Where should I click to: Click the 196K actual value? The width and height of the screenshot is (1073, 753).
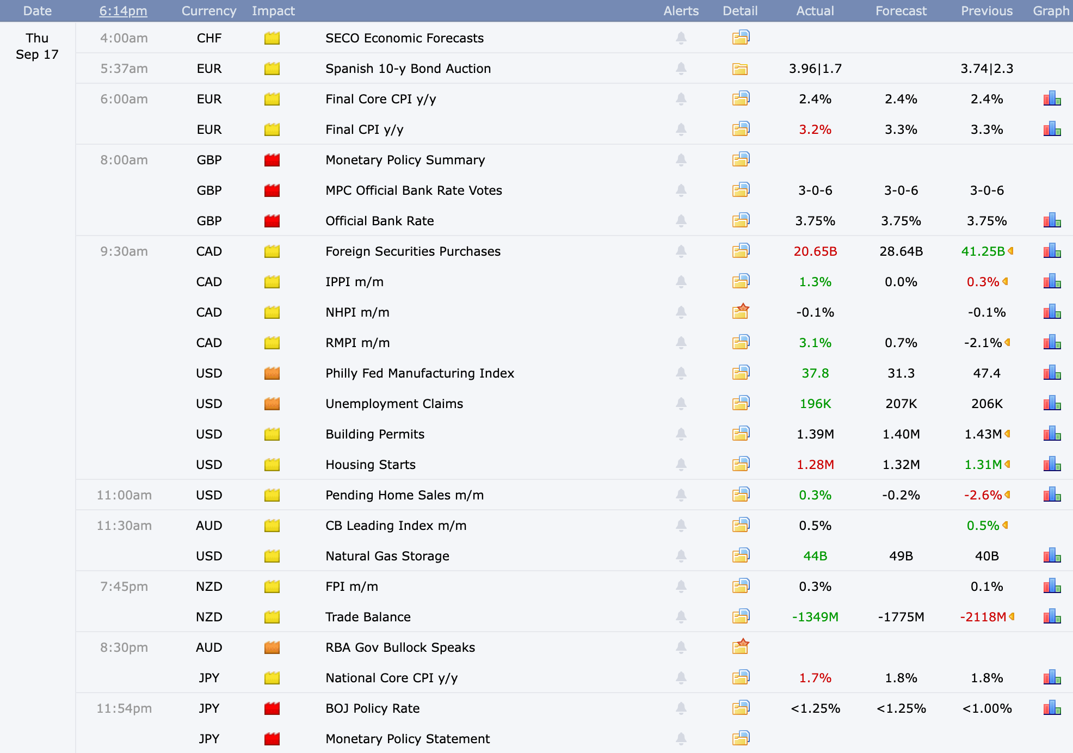coord(815,404)
